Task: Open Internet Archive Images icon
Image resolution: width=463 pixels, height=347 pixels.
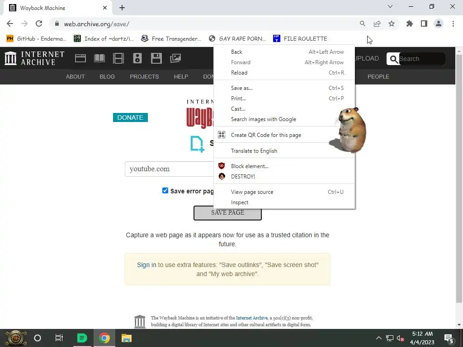Action: click(x=175, y=58)
